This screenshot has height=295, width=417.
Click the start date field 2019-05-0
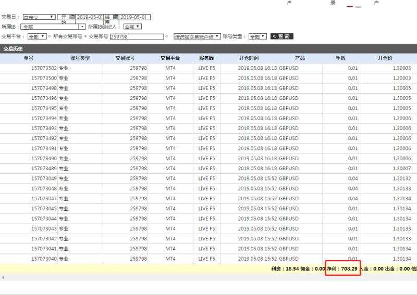[89, 17]
